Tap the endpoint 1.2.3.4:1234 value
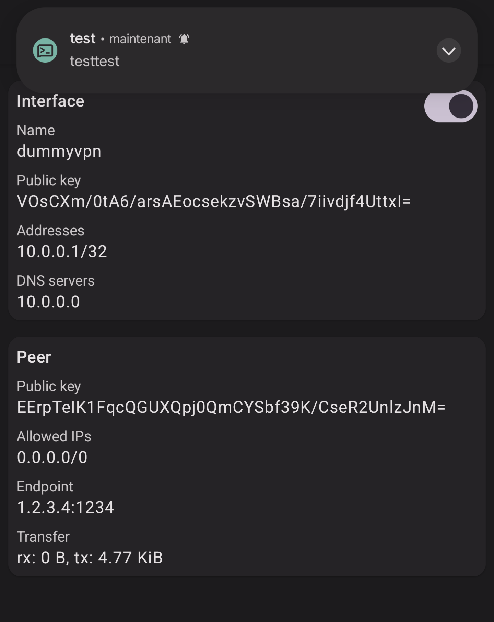 (x=66, y=508)
